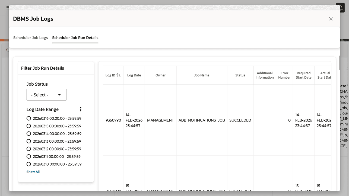Open the Log Date Range options menu
349x196 pixels.
tap(81, 109)
